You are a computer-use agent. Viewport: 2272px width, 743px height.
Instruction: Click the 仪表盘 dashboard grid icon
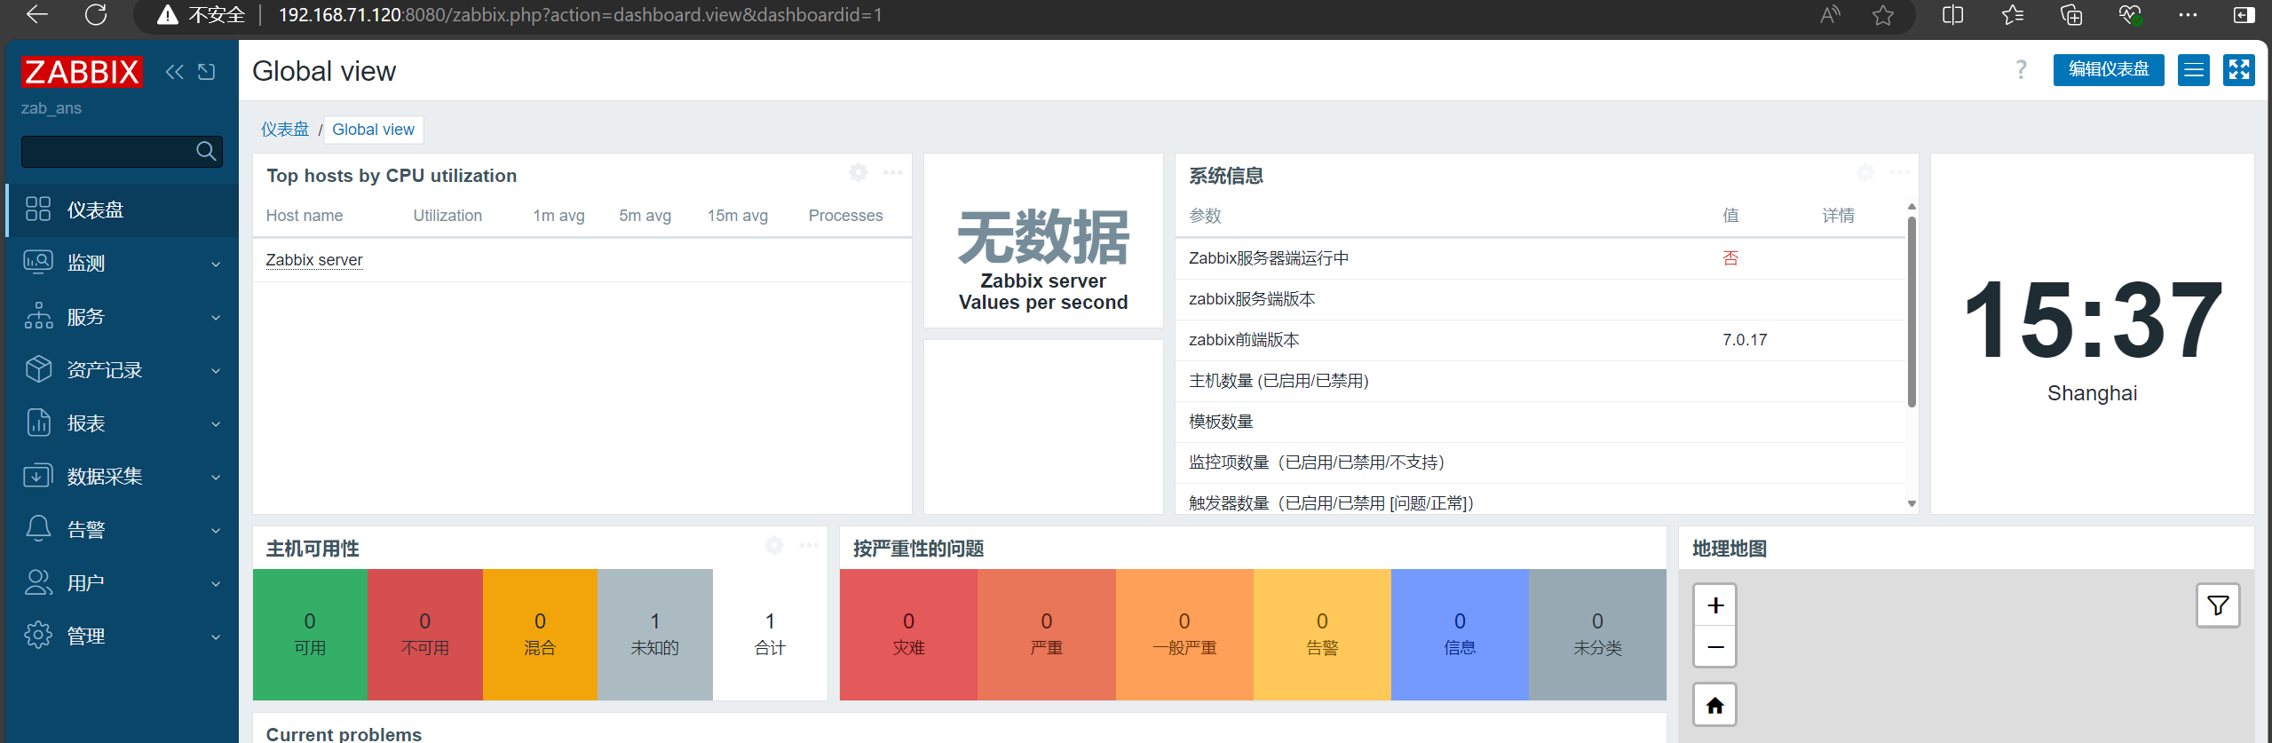38,209
